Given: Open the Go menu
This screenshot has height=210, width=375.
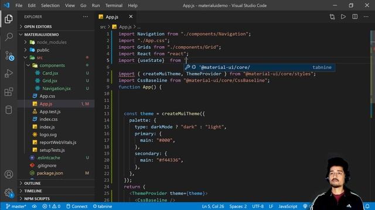Looking at the screenshot, I should point(83,5).
